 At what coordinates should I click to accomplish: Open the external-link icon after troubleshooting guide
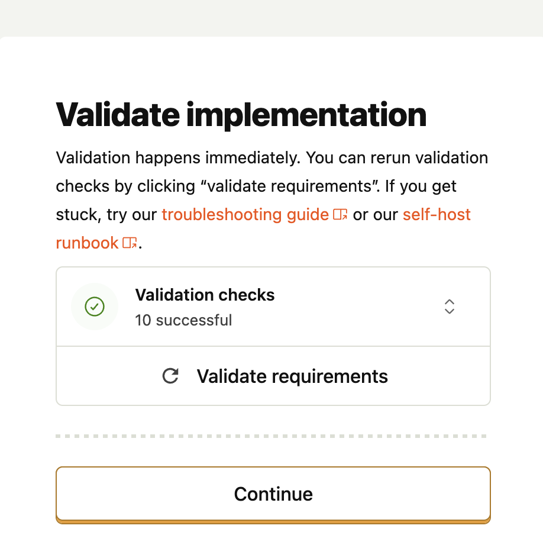click(341, 215)
